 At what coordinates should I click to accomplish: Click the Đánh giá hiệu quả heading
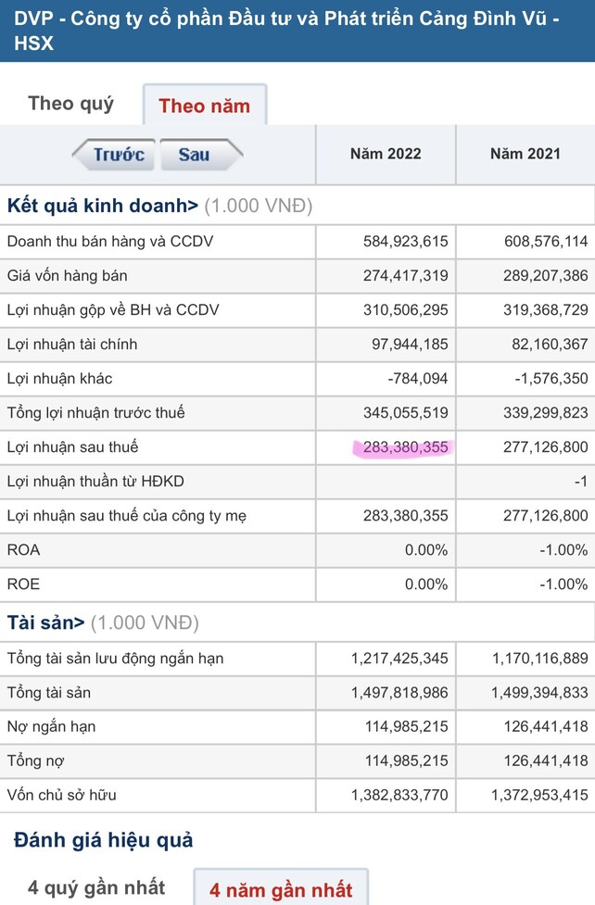[103, 840]
